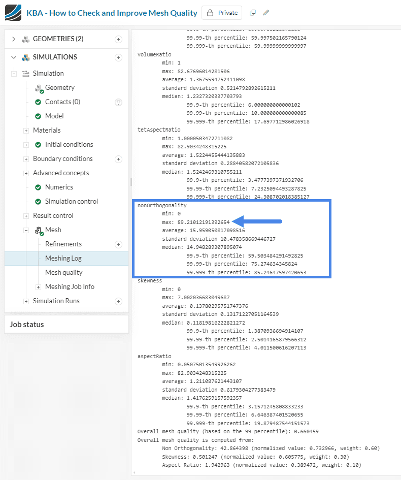Click the 'skewness' heading in log
This screenshot has width=401, height=480.
[150, 281]
